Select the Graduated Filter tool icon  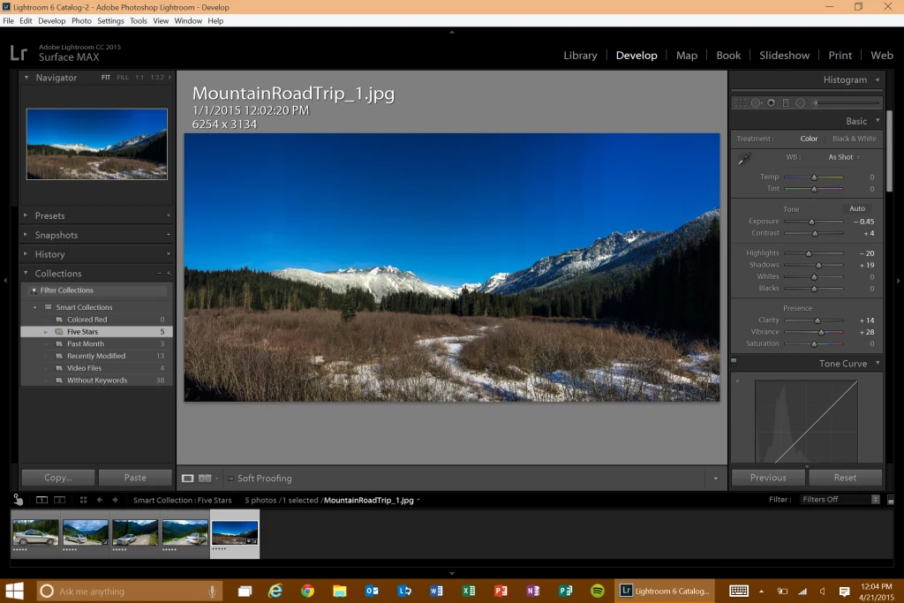click(x=785, y=102)
